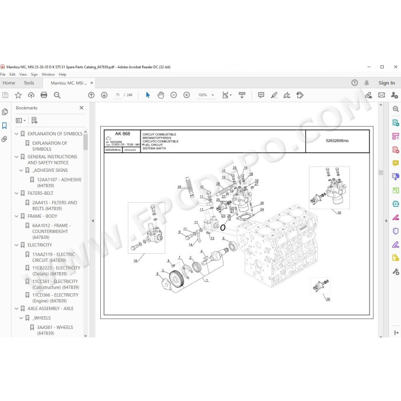This screenshot has width=401, height=401.
Task: Open the Edit menu
Action: 12,74
